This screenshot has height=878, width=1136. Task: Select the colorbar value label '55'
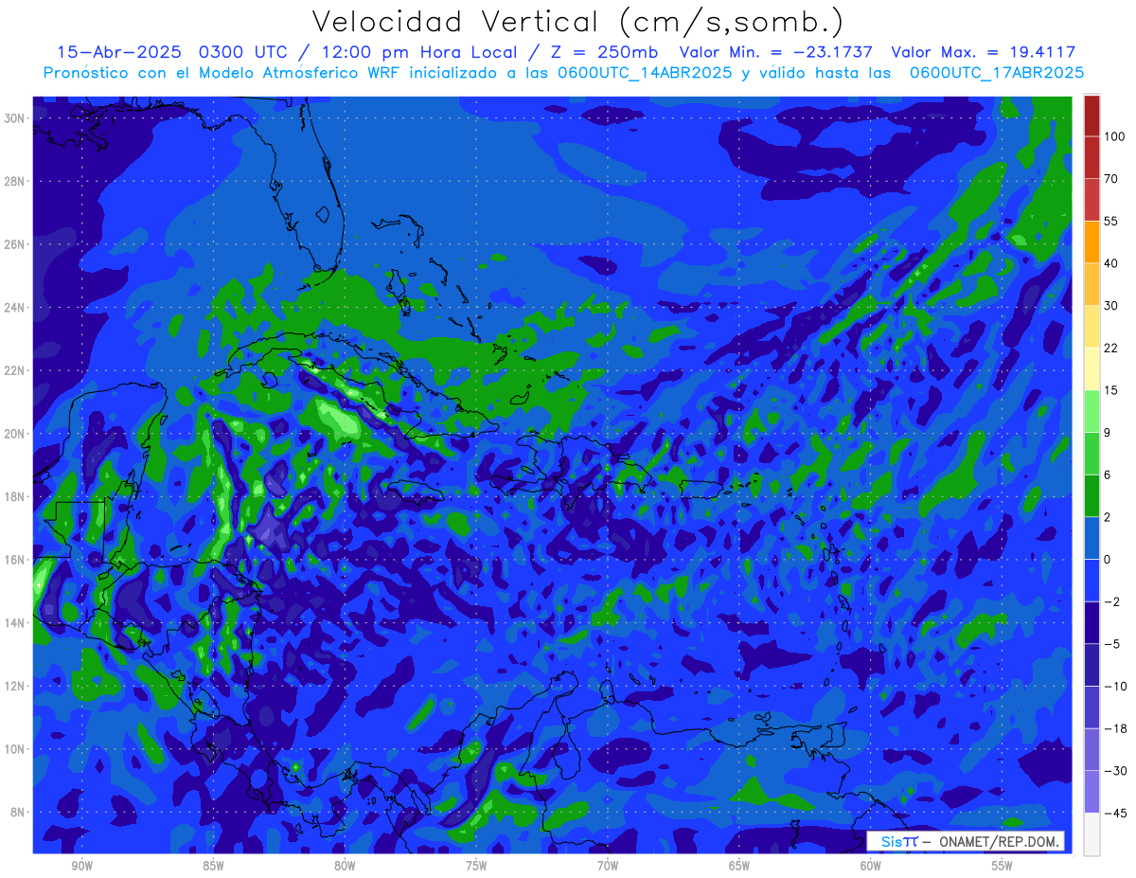(1111, 221)
